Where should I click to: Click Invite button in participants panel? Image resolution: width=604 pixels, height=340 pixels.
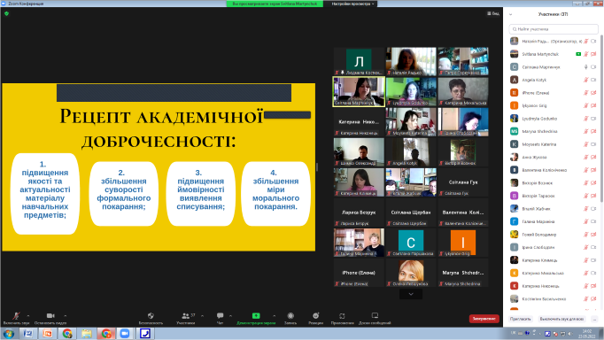(520, 319)
